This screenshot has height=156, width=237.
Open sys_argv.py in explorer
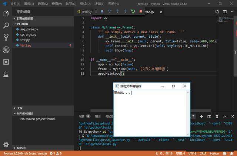tap(43, 35)
